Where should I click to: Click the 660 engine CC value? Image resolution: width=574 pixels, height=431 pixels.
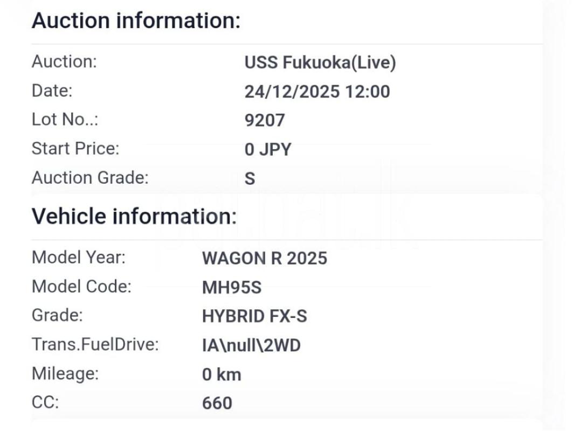(x=217, y=403)
